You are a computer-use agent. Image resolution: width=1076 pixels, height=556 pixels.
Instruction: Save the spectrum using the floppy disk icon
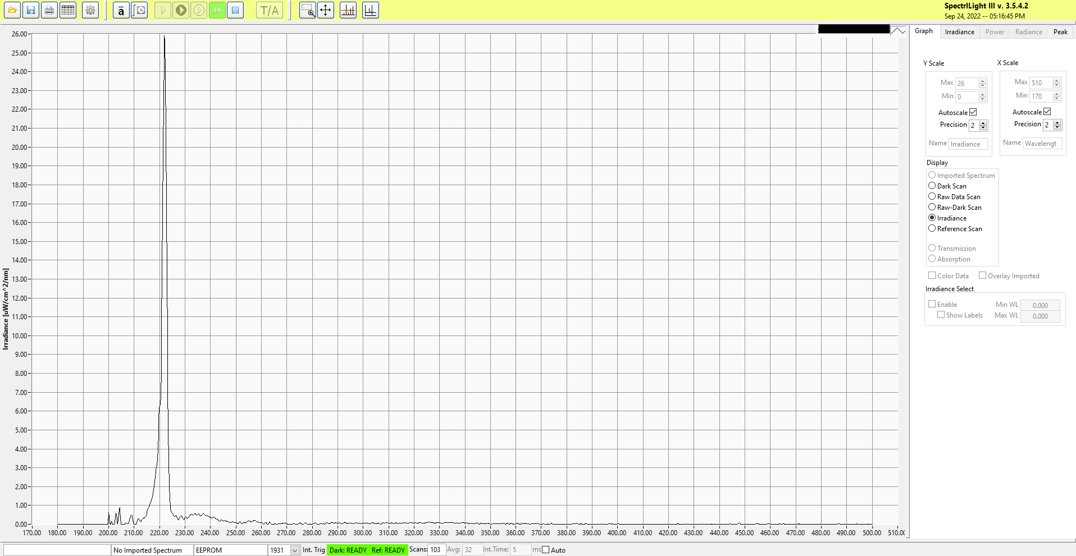pyautogui.click(x=31, y=10)
